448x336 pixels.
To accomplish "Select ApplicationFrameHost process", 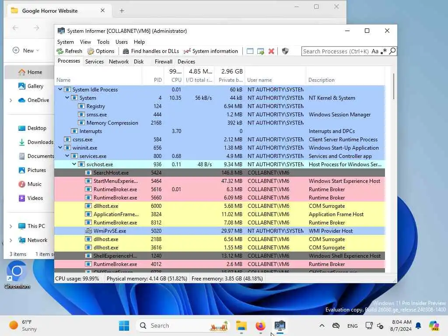I will click(x=220, y=214).
